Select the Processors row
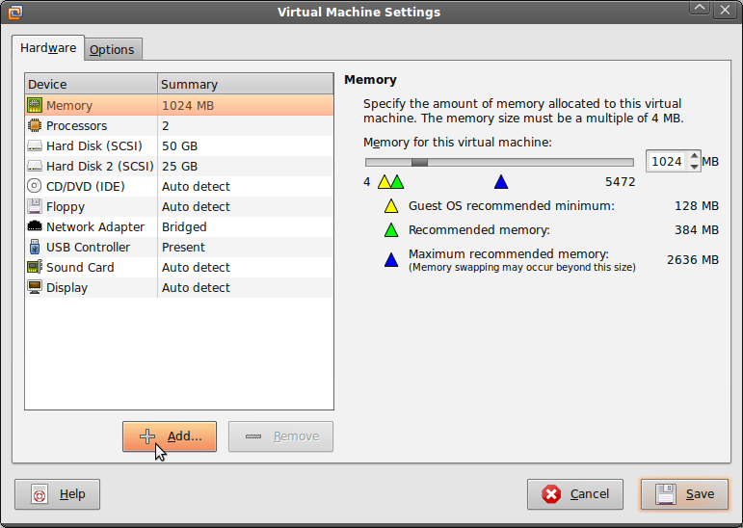 (x=179, y=125)
